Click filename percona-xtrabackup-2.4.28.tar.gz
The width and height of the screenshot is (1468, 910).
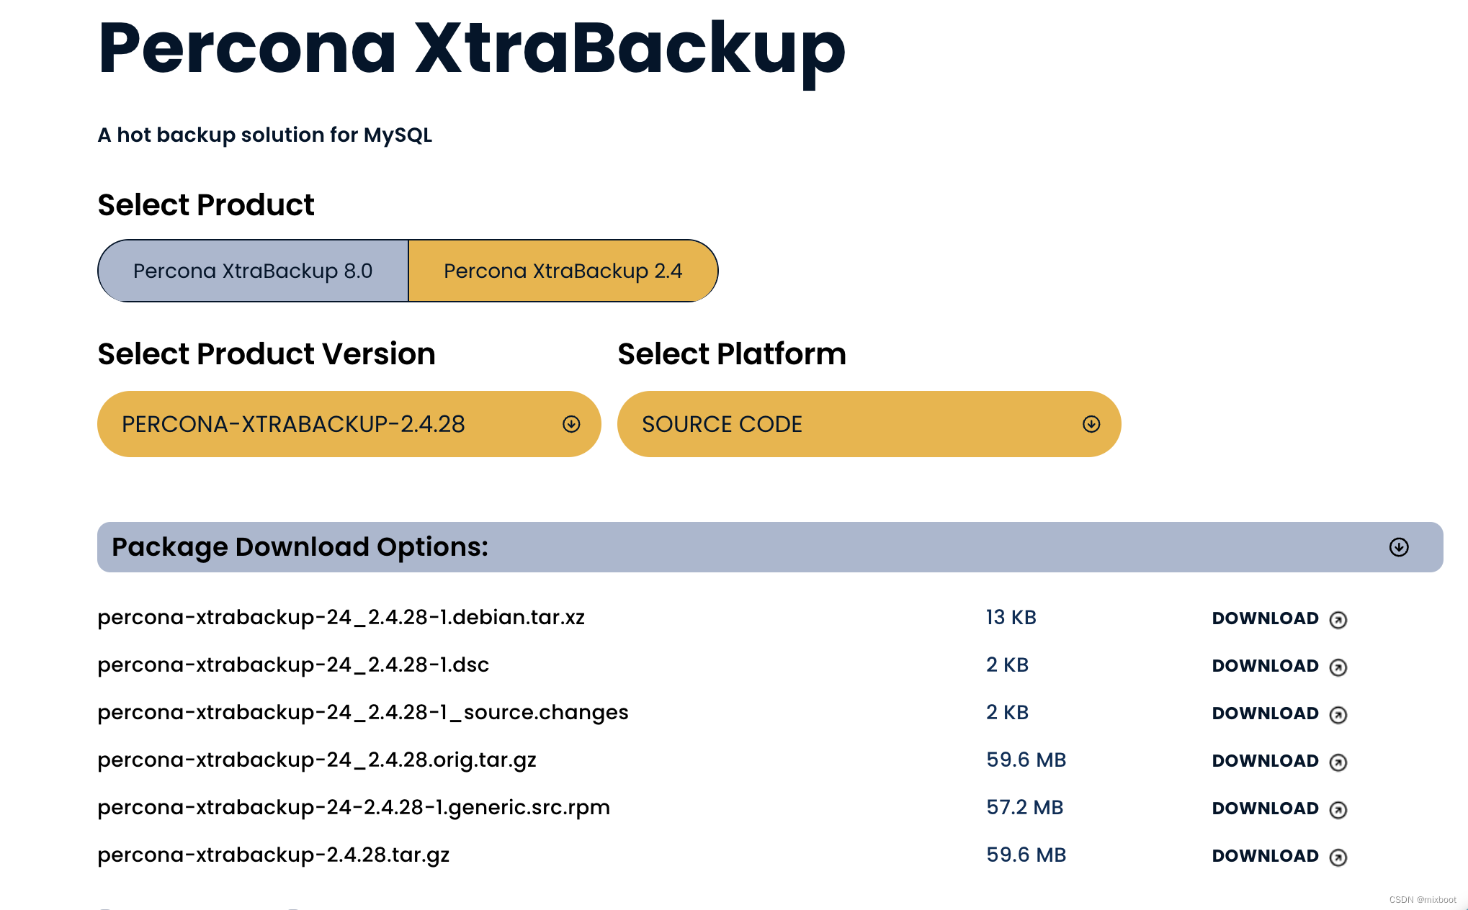coord(274,855)
